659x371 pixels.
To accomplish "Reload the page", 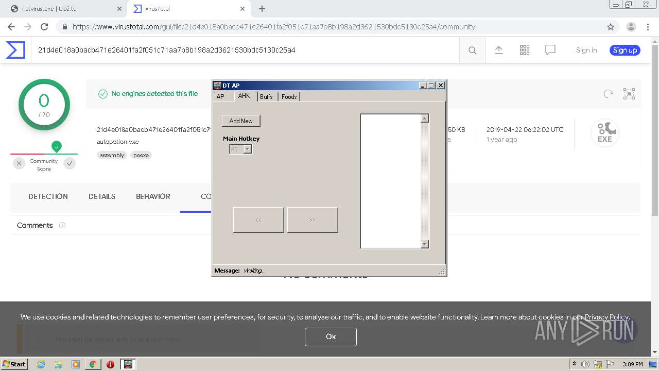I will [x=44, y=27].
